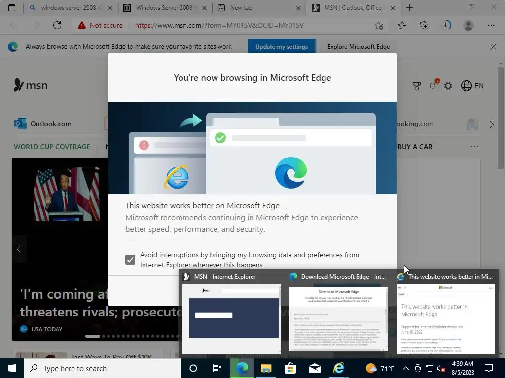Viewport: 505px width, 378px height.
Task: Click the msn logo
Action: 31,85
